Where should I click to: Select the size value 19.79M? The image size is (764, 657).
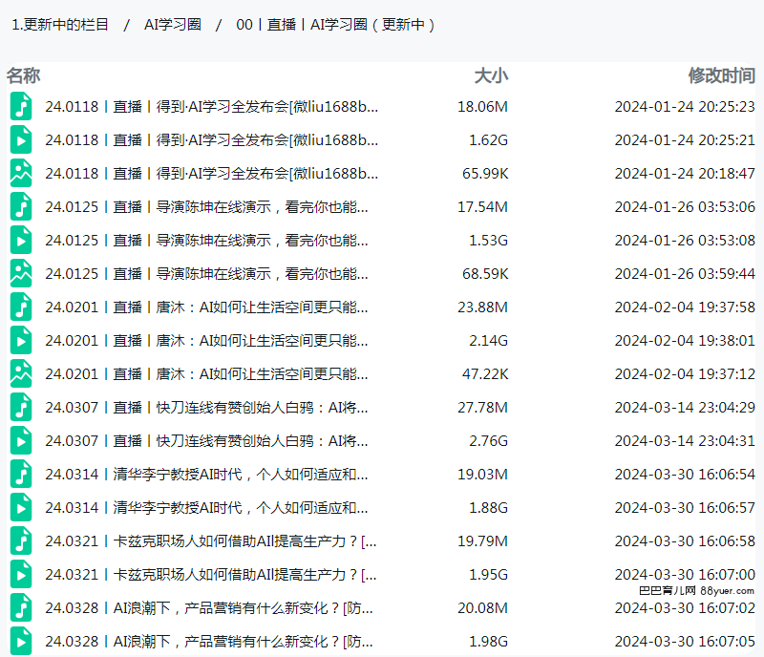(x=482, y=541)
